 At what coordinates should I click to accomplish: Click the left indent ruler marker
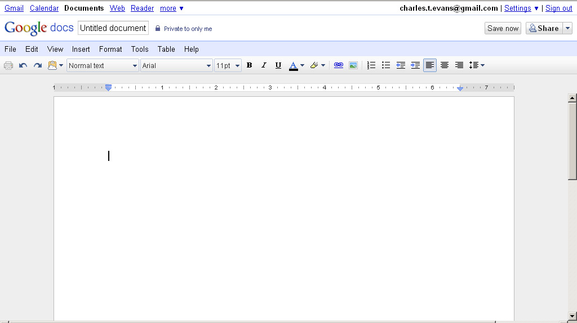click(x=108, y=87)
